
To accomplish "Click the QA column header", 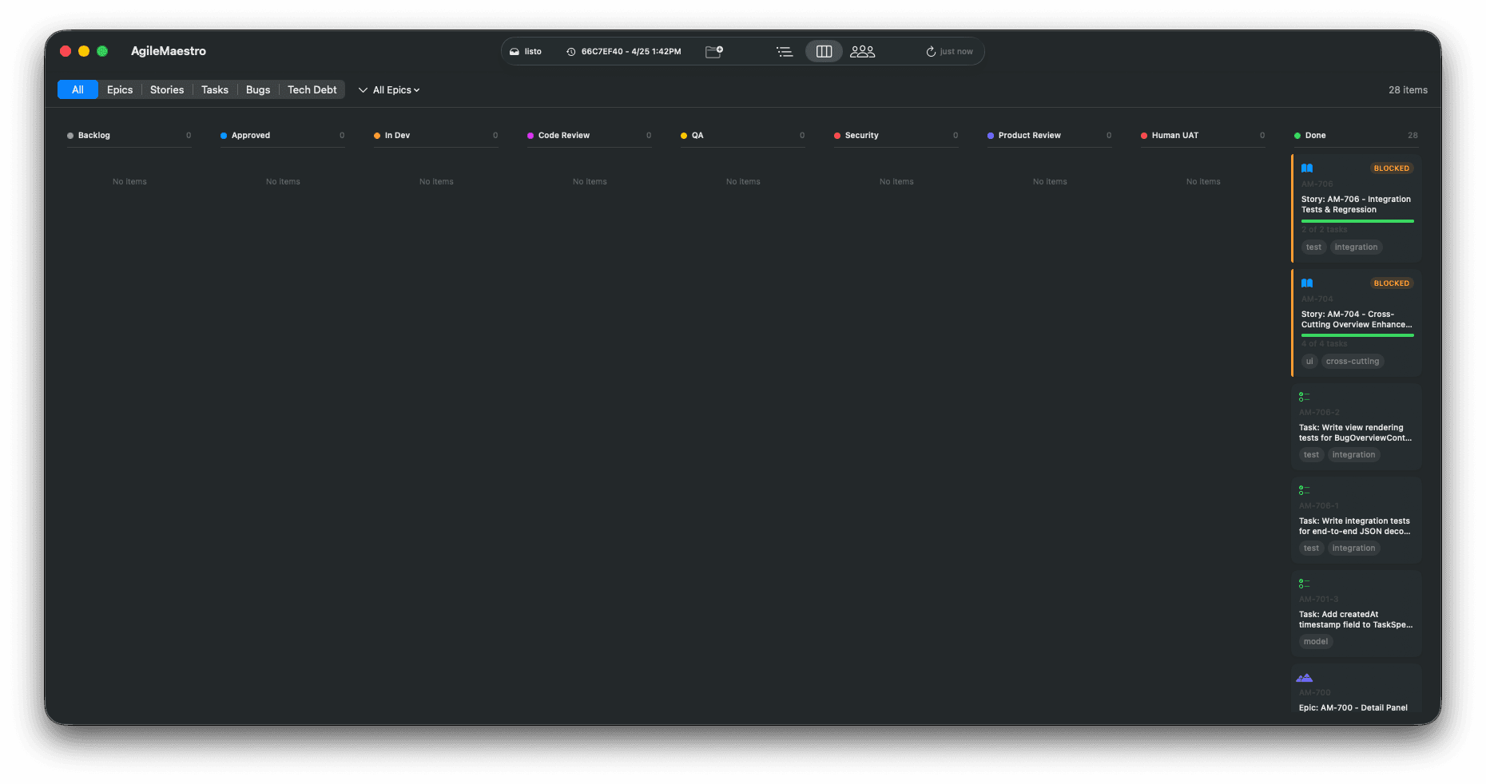I will coord(743,136).
